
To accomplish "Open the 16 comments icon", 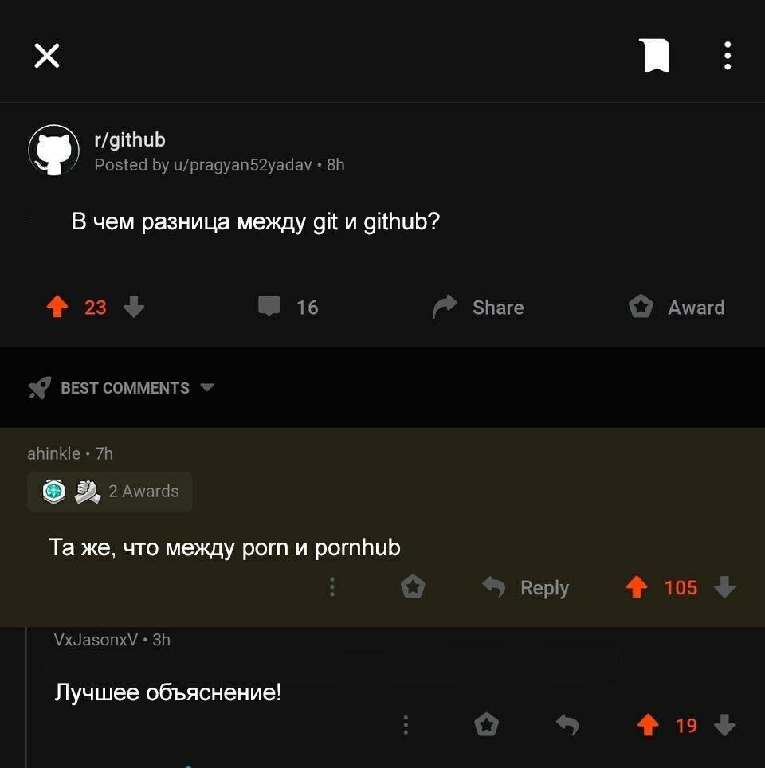I will [x=269, y=307].
